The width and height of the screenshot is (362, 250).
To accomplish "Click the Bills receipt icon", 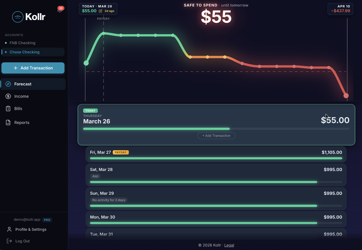I will point(9,108).
